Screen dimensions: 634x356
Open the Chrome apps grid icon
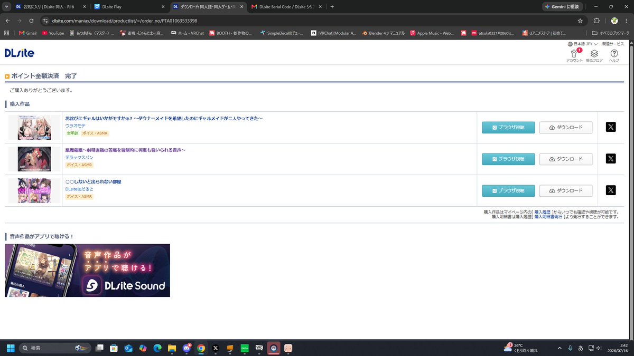pyautogui.click(x=7, y=33)
